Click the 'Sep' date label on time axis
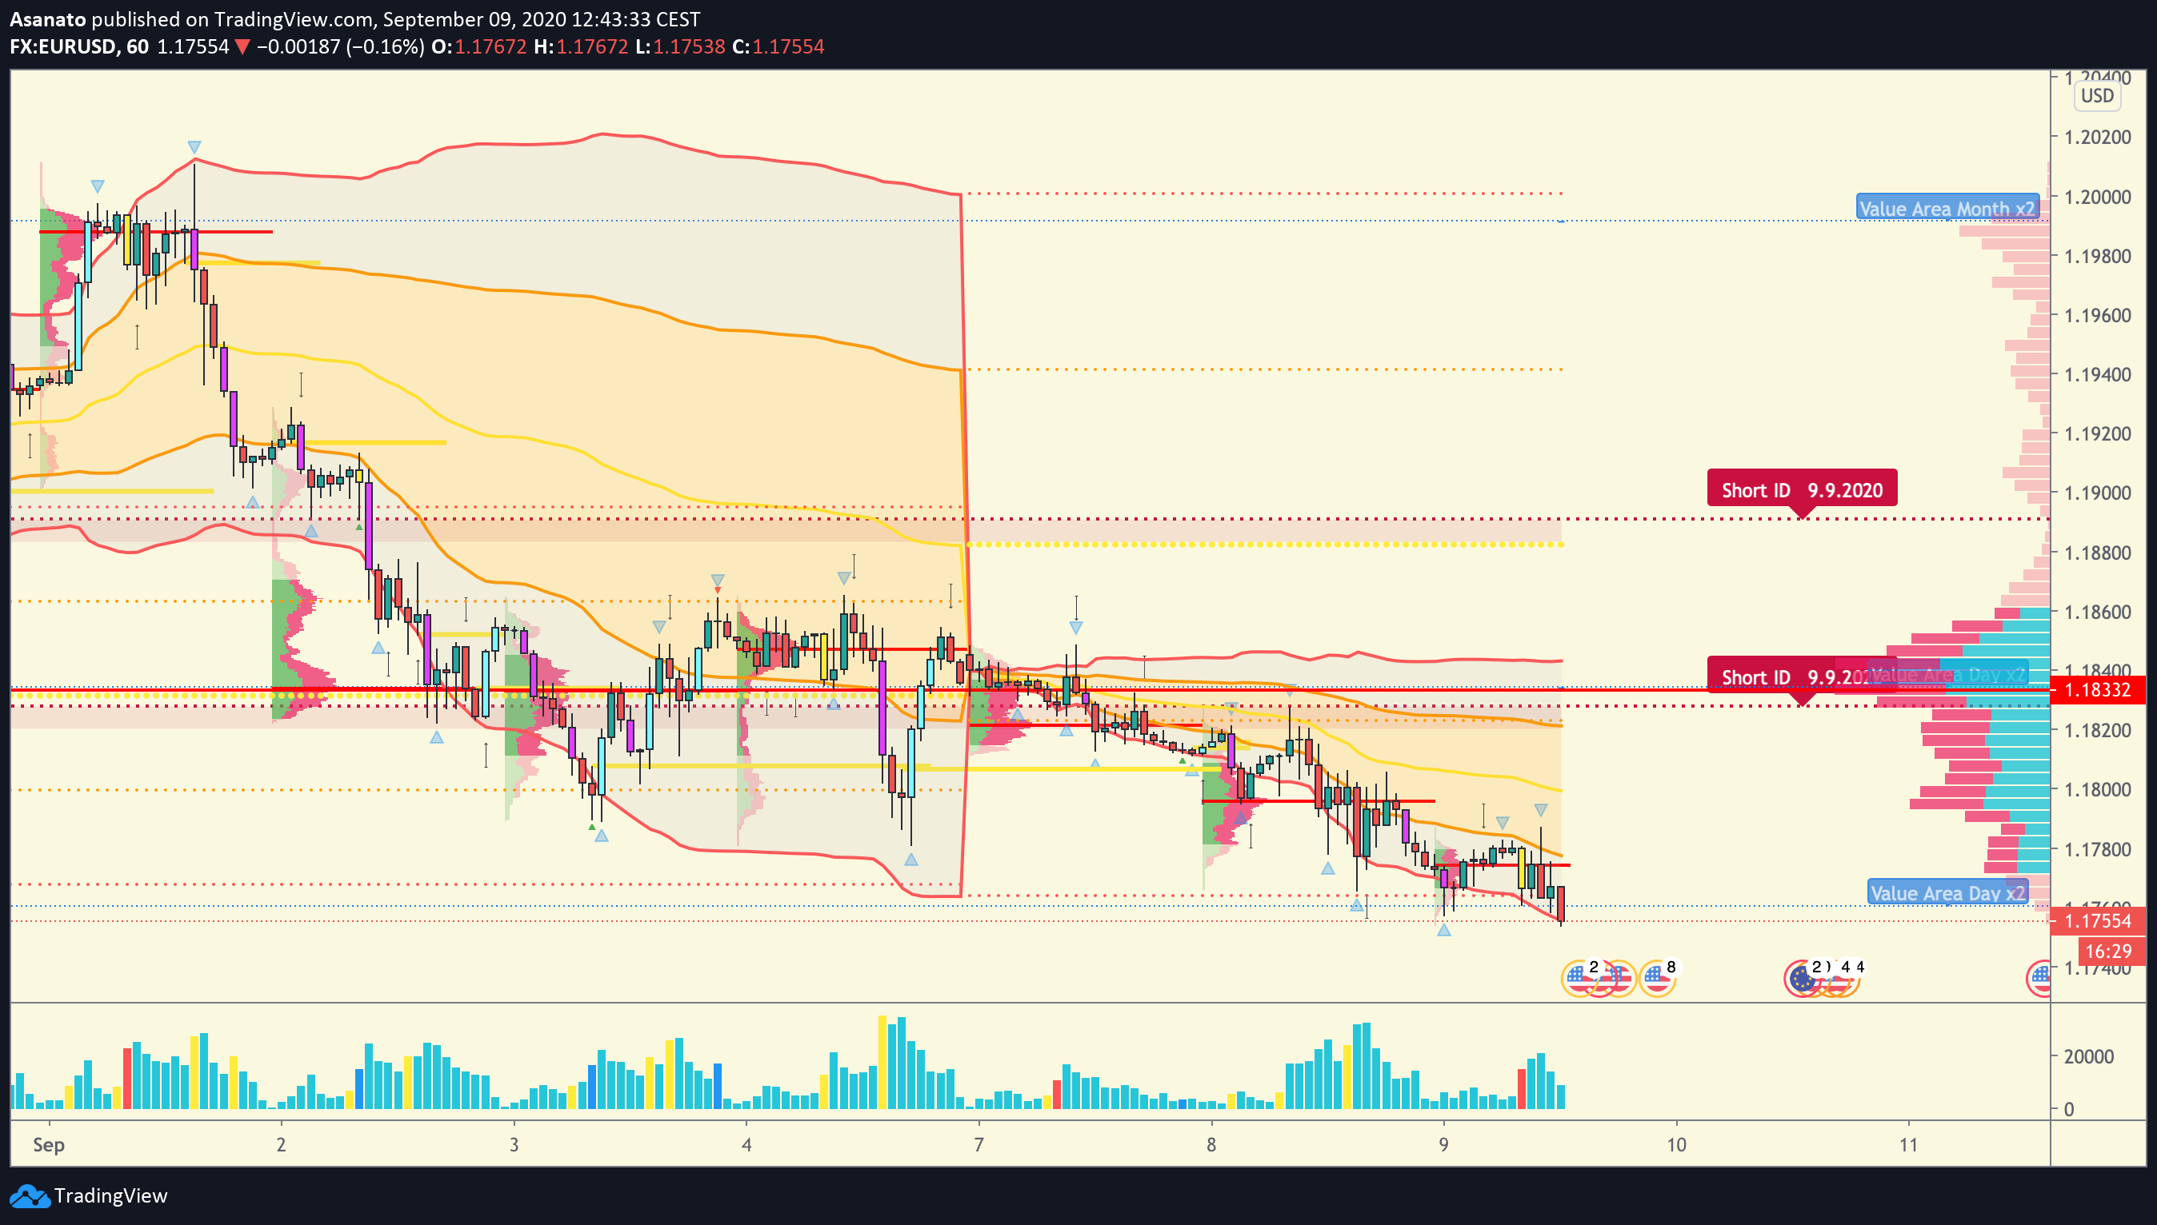Viewport: 2157px width, 1225px height. click(48, 1145)
